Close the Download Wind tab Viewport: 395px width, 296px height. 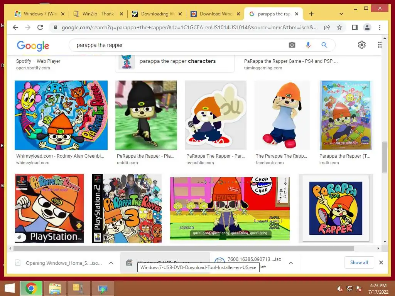(238, 14)
